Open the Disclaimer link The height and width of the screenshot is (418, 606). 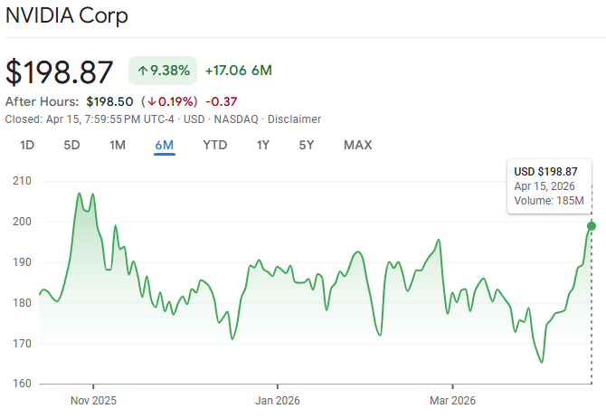[294, 119]
